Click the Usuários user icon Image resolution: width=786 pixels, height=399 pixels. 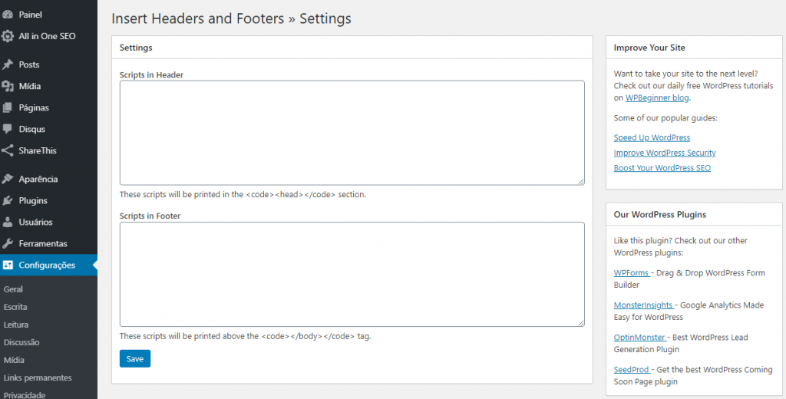[7, 222]
